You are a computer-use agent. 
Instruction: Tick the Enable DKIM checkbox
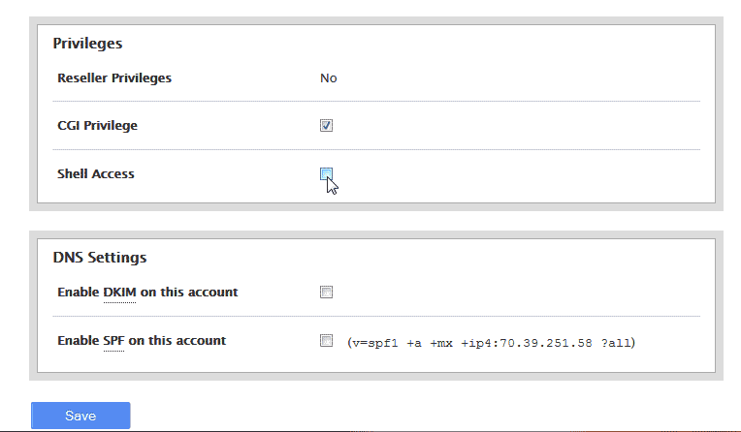(327, 292)
